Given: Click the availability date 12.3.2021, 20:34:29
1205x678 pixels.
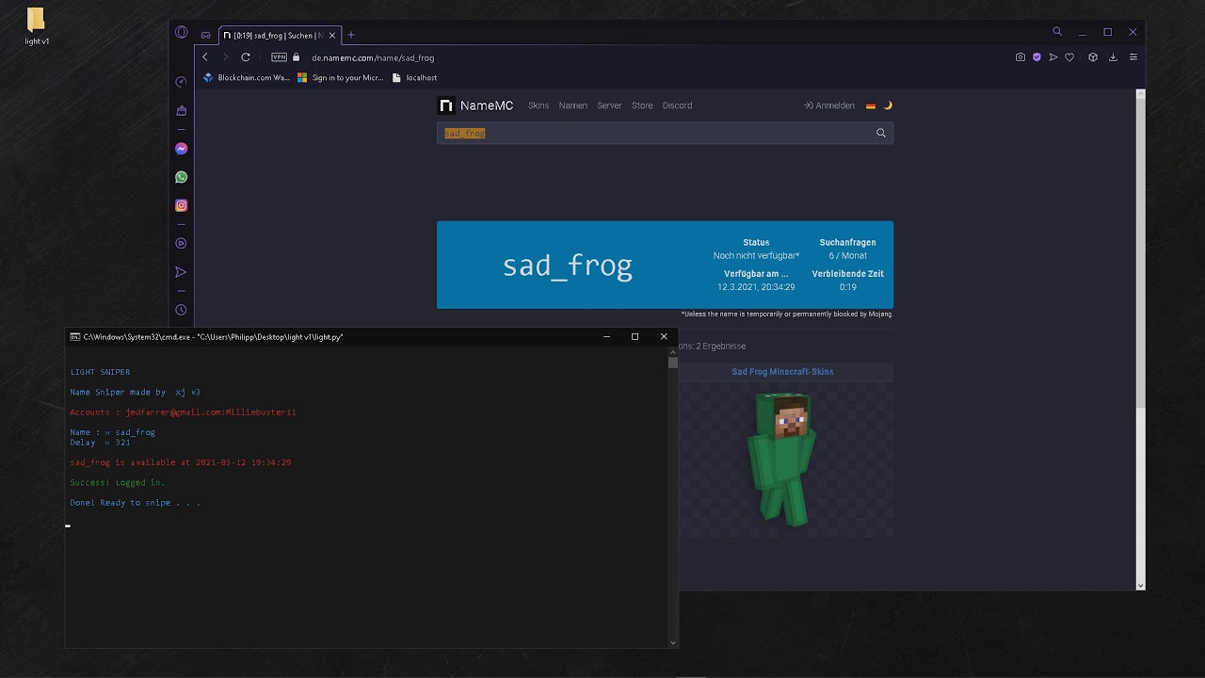Looking at the screenshot, I should pyautogui.click(x=756, y=287).
